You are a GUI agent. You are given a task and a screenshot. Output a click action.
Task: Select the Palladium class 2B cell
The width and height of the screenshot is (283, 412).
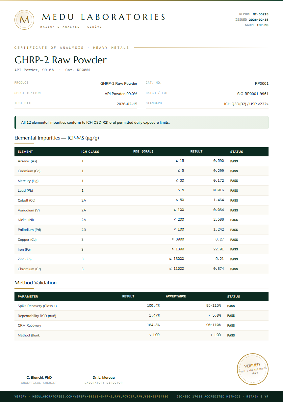pyautogui.click(x=84, y=230)
